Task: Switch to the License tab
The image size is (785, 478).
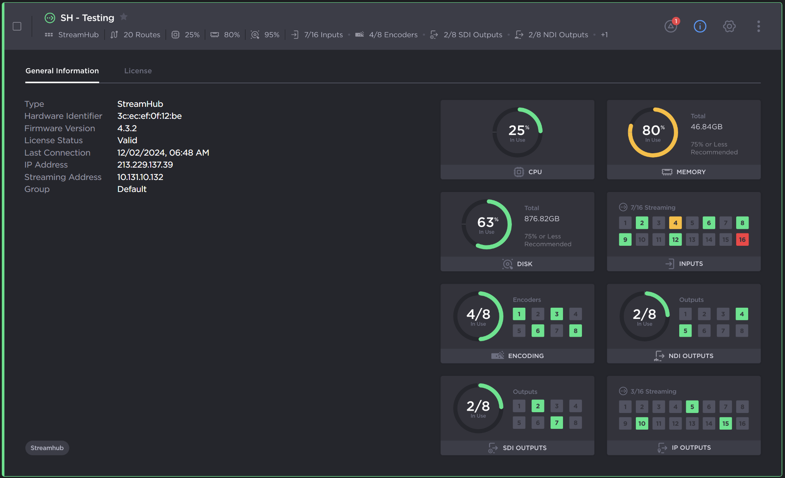Action: pos(138,71)
